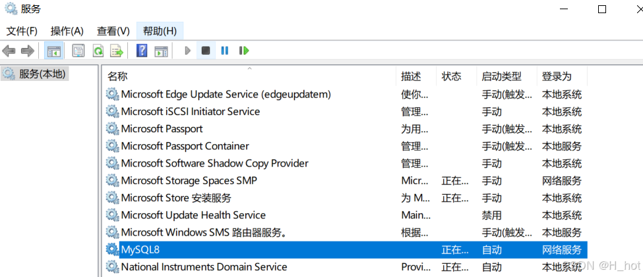Viewport: 643px width, 277px height.
Task: Click 自动 startup type in MySQL8 row
Action: tap(492, 249)
